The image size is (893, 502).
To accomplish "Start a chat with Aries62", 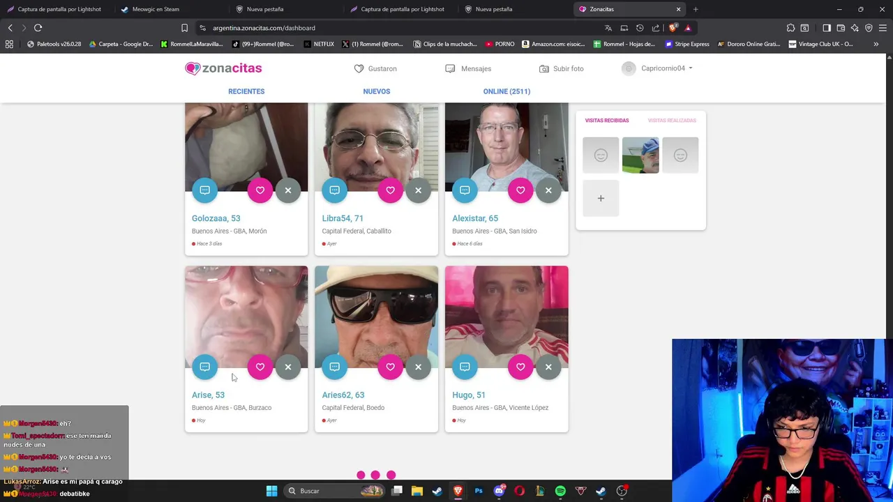I will (x=335, y=367).
